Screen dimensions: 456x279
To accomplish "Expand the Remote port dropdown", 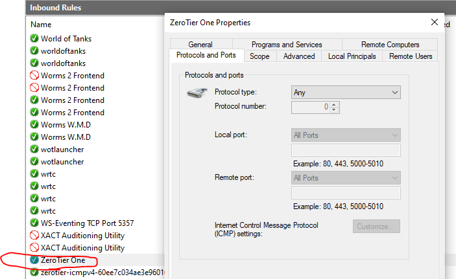I will point(346,178).
